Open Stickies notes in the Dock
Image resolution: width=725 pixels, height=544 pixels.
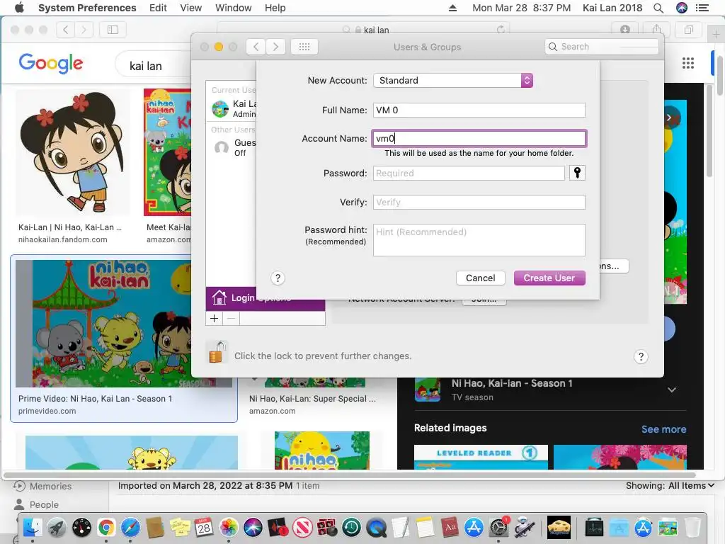[x=179, y=527]
